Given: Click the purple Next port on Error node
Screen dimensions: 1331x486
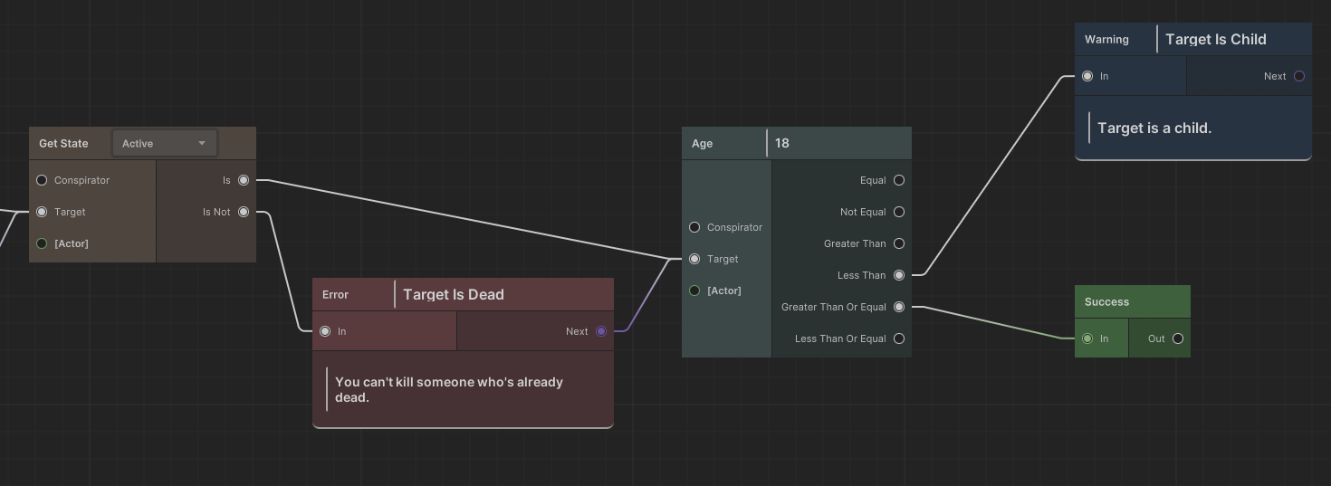Looking at the screenshot, I should click(x=601, y=331).
